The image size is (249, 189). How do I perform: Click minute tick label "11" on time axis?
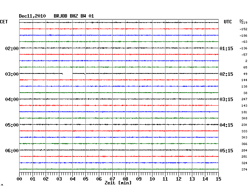(165, 179)
